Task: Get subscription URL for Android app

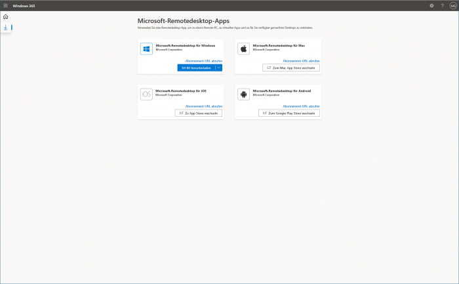Action: [301, 106]
